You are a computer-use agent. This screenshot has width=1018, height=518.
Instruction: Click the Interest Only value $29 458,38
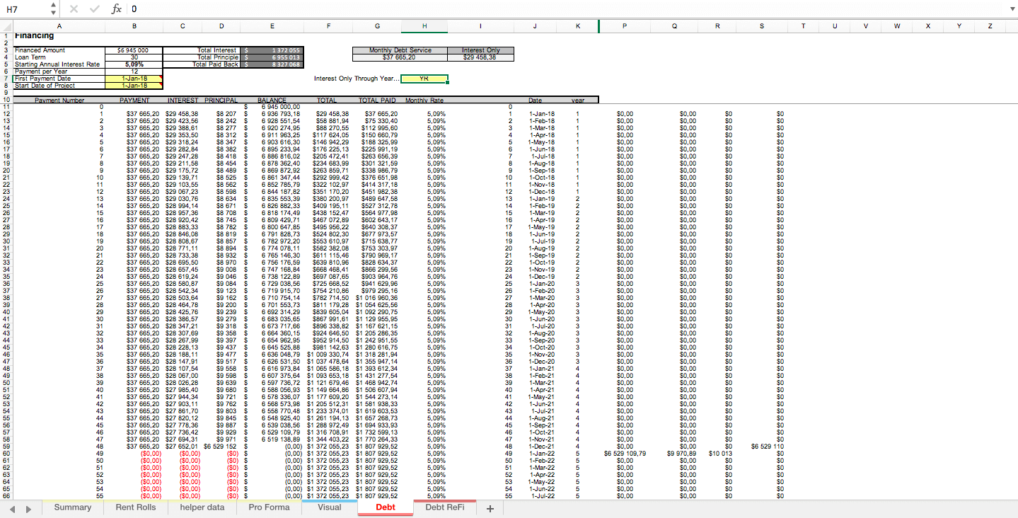point(481,57)
